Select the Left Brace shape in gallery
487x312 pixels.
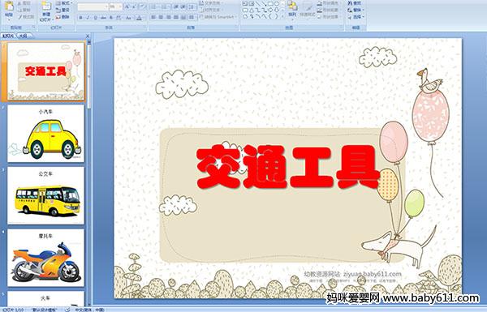coord(270,16)
